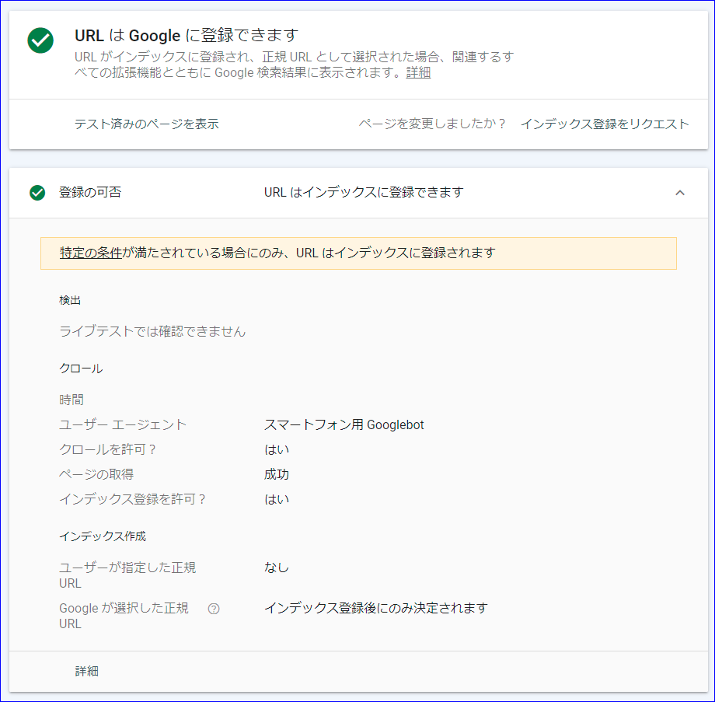The height and width of the screenshot is (702, 715).
Task: Request indexing via インデックス登録をリクエスト
Action: click(x=605, y=124)
